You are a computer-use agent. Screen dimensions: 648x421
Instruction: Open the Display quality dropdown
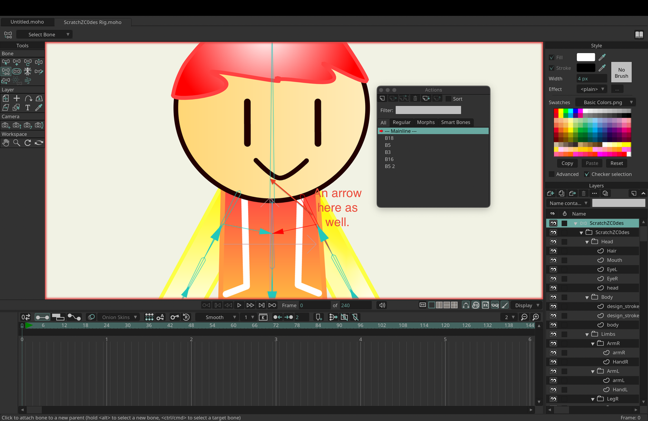(x=526, y=305)
